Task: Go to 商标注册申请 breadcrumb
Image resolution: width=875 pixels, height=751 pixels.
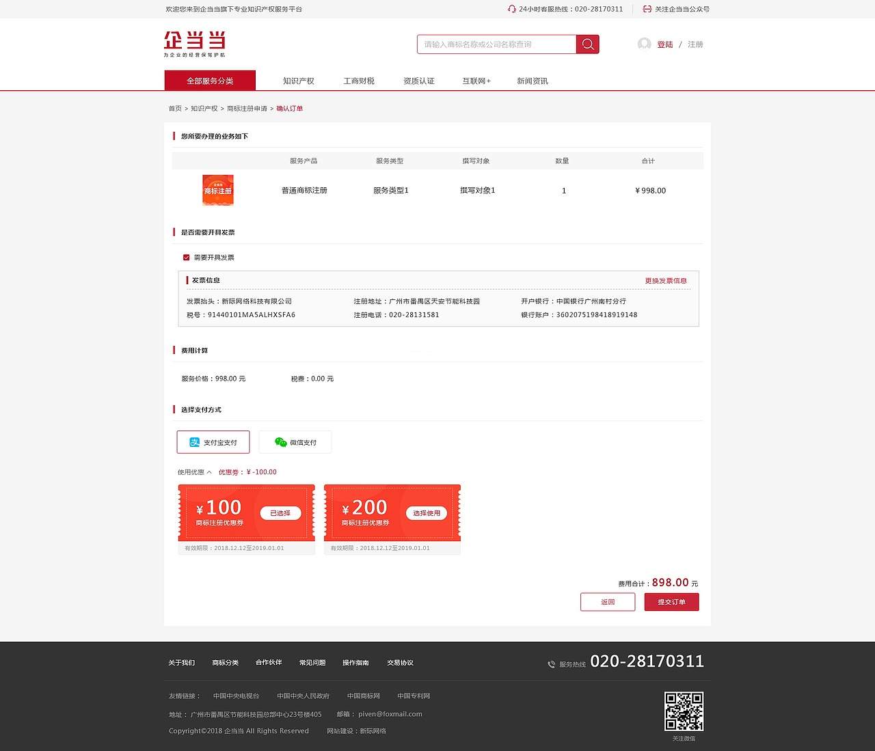Action: (247, 109)
